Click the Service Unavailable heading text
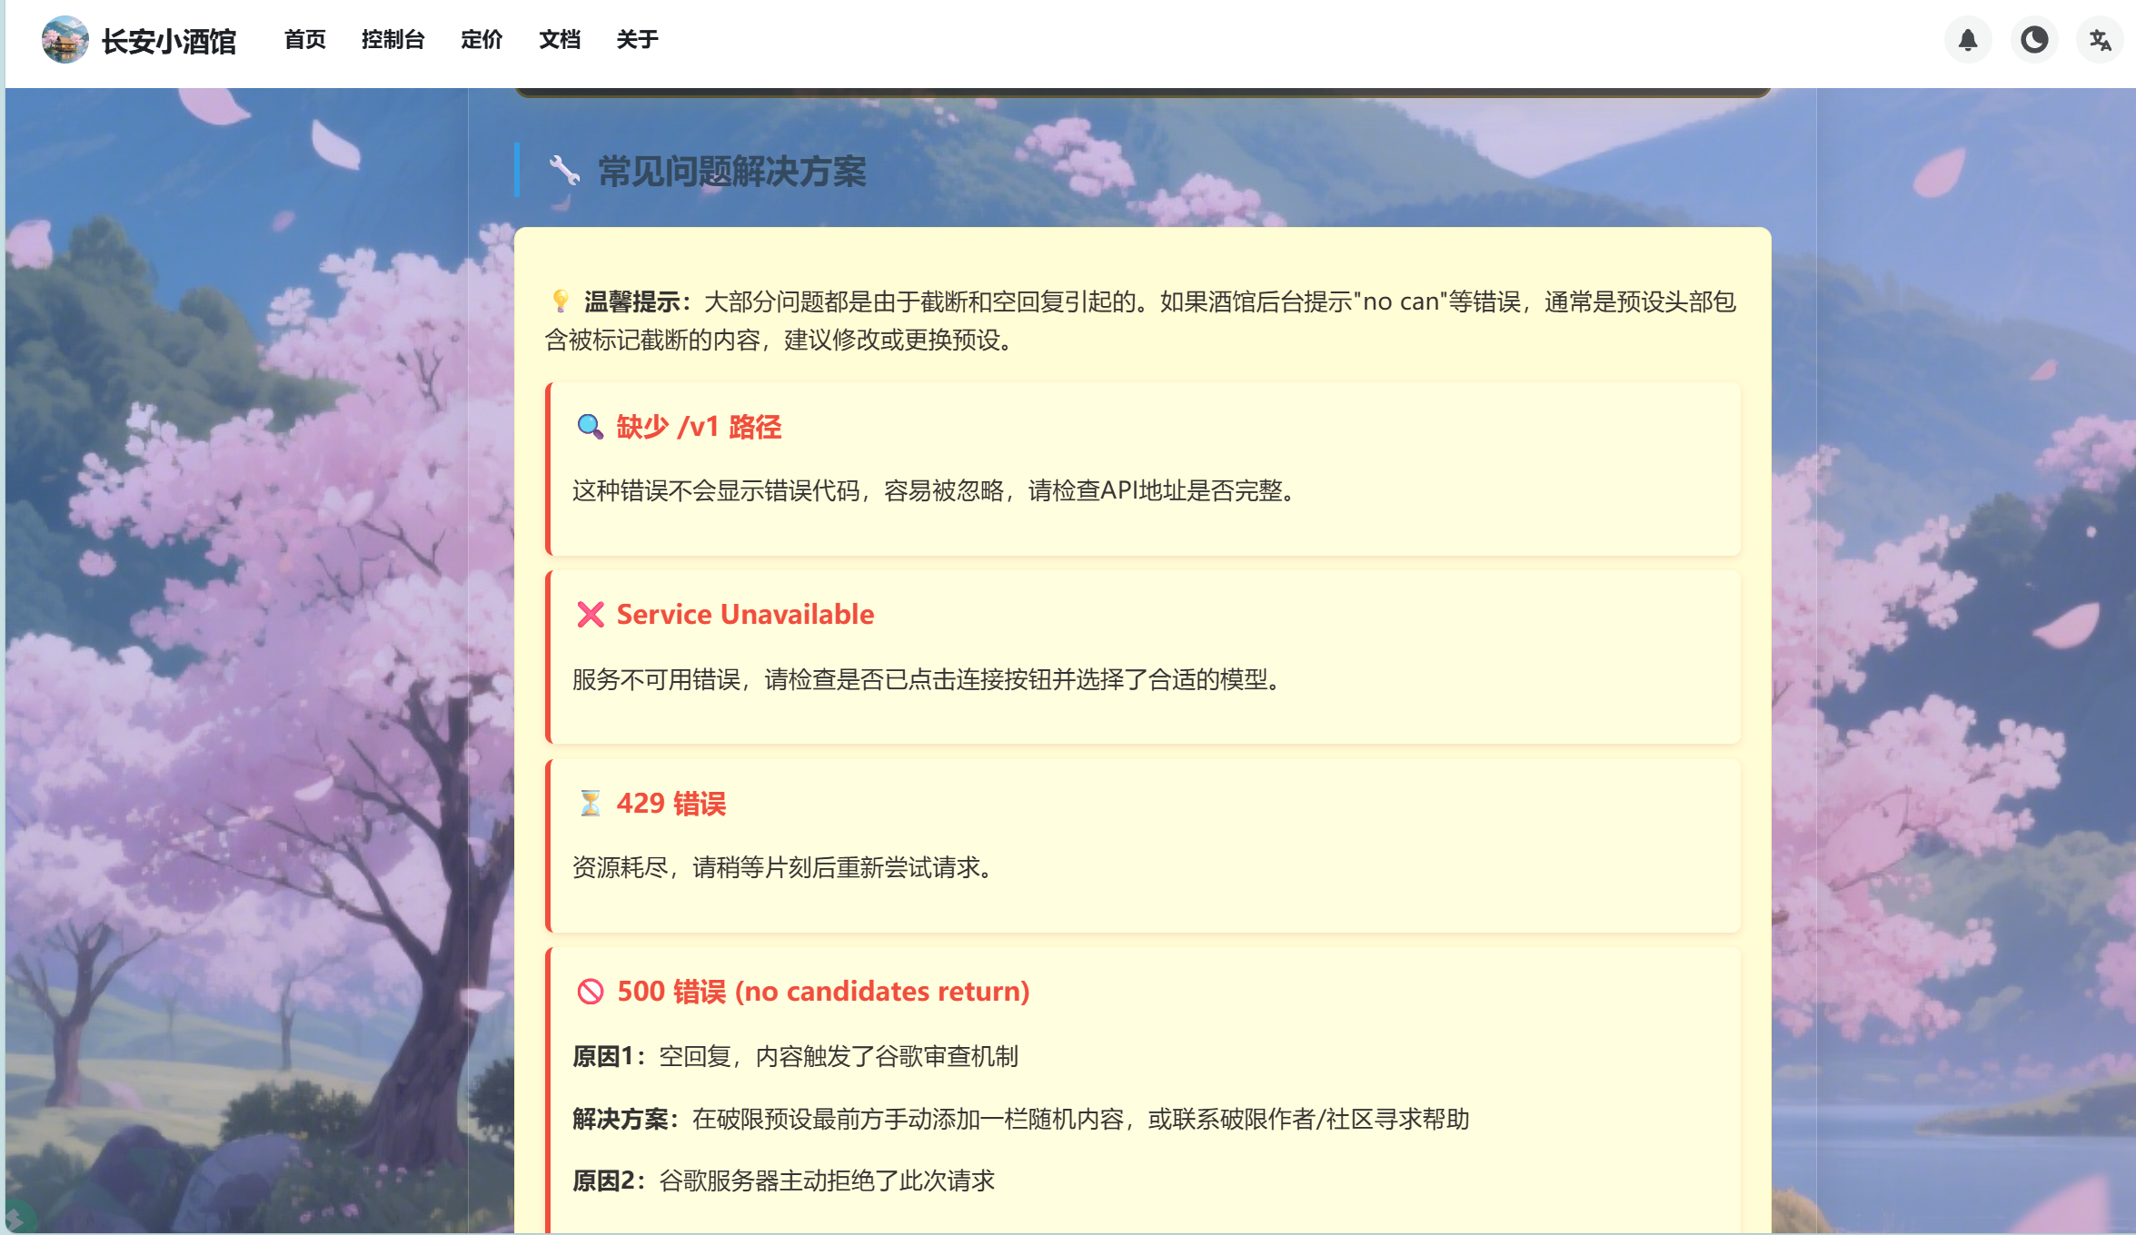2136x1235 pixels. pyautogui.click(x=745, y=615)
